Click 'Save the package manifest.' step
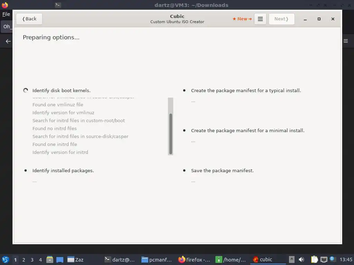This screenshot has height=265, width=354. coord(222,170)
